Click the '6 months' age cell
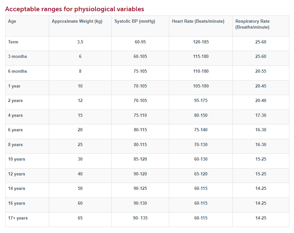The height and width of the screenshot is (233, 294). pyautogui.click(x=16, y=71)
